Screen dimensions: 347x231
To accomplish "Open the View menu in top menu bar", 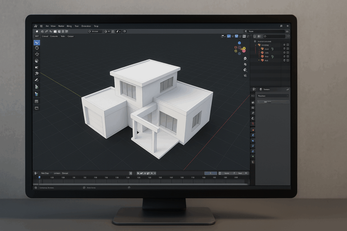I will point(53,26).
